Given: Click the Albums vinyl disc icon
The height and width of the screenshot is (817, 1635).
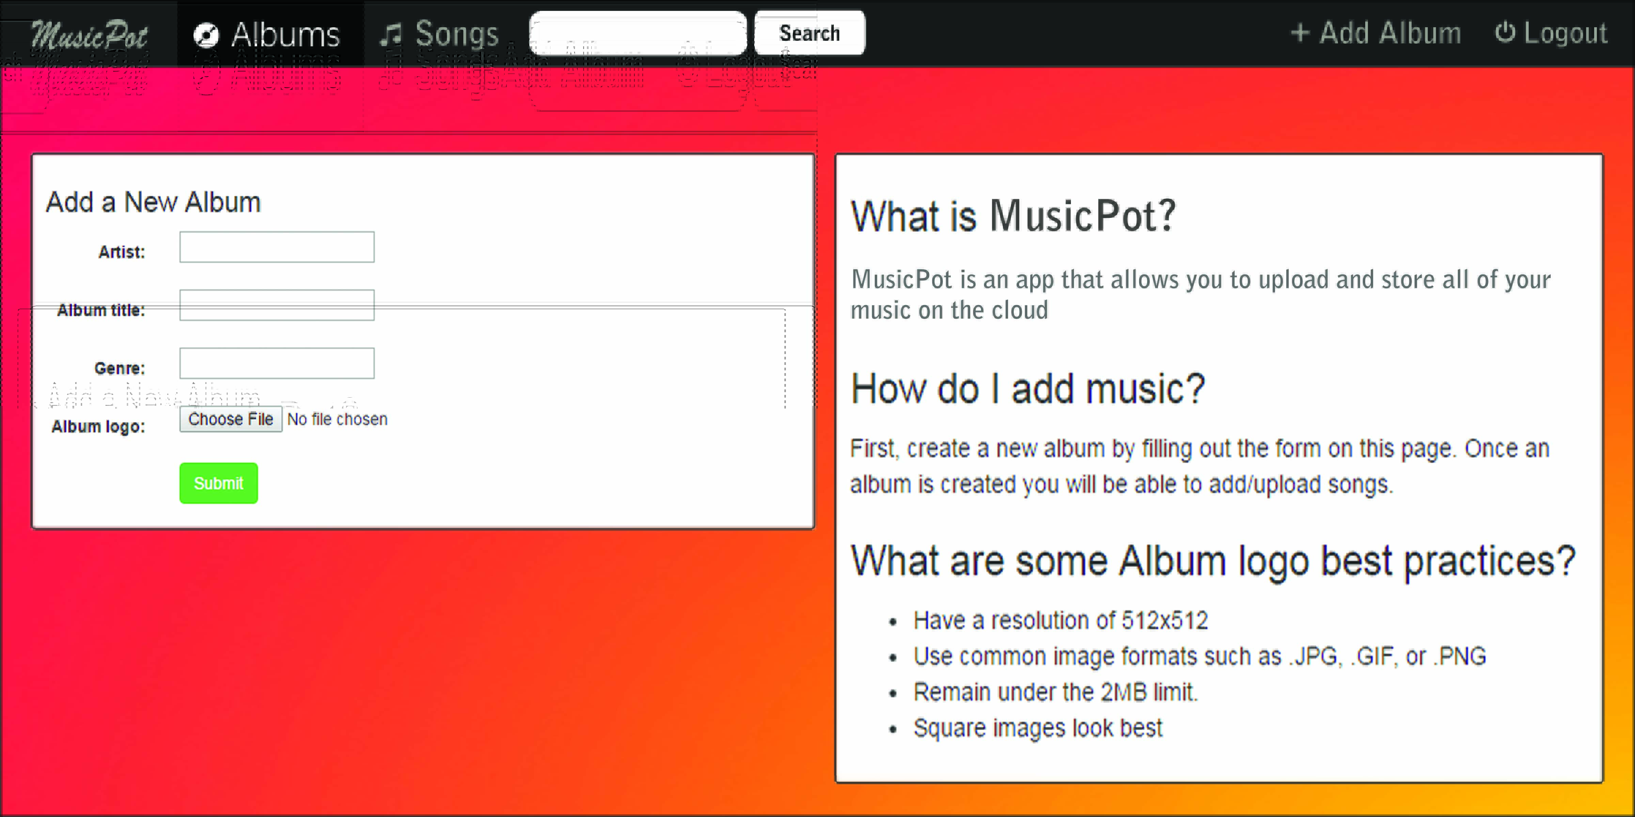Looking at the screenshot, I should click(206, 35).
